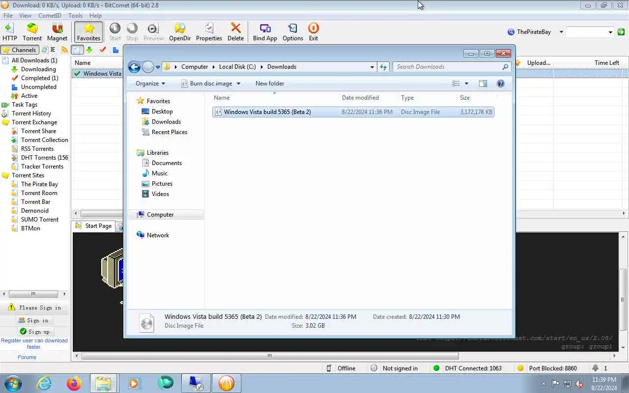629x393 pixels.
Task: Select All Downloads (1) in sidebar
Action: pos(34,60)
